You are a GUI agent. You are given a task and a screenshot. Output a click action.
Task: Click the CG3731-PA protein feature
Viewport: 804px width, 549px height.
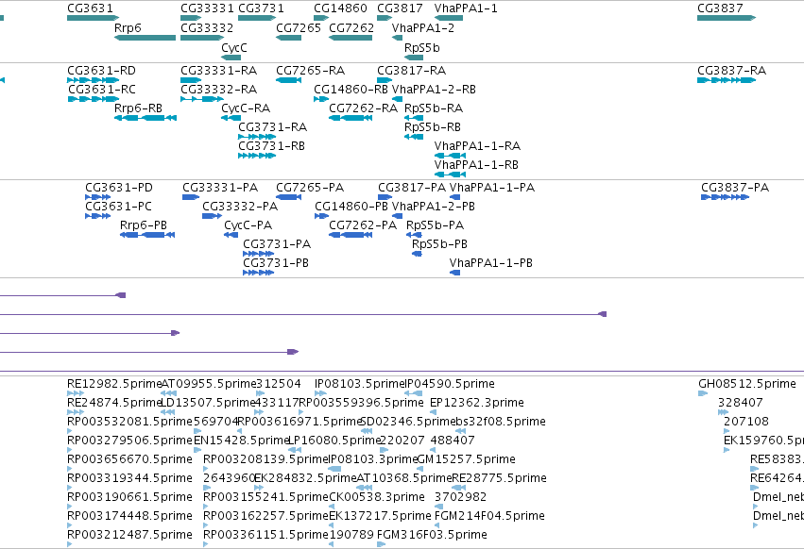pyautogui.click(x=259, y=254)
